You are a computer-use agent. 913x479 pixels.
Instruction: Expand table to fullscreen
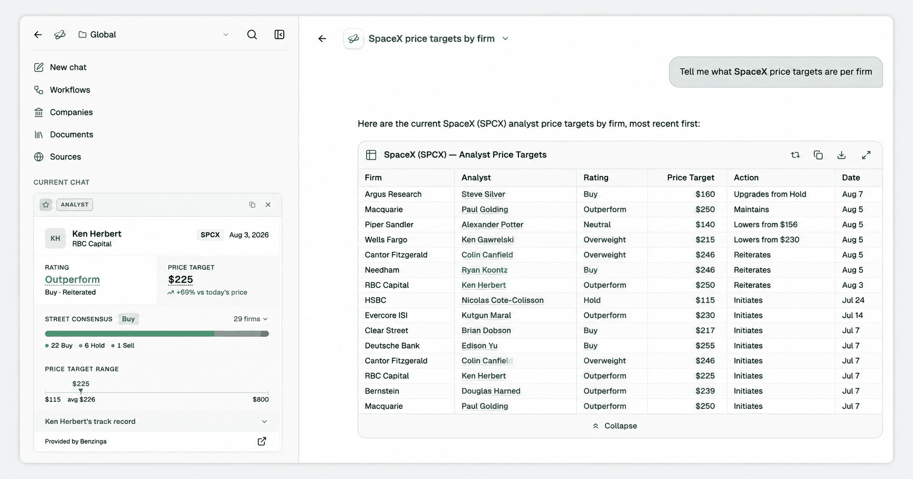pos(866,155)
